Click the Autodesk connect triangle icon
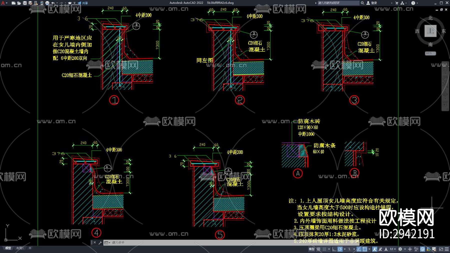 coord(402,3)
